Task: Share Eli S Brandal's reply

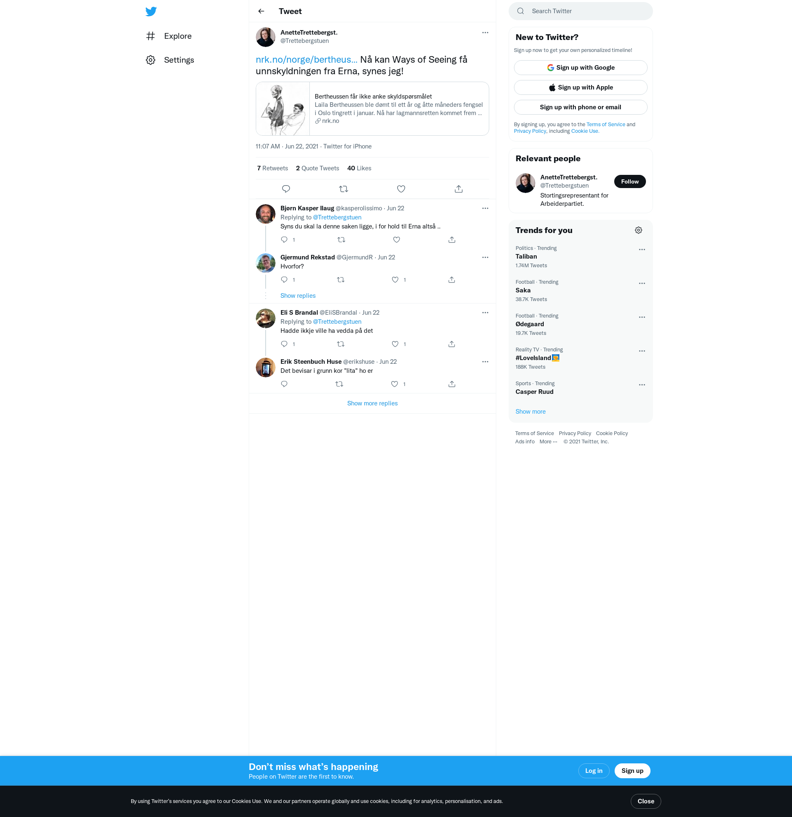Action: point(452,344)
